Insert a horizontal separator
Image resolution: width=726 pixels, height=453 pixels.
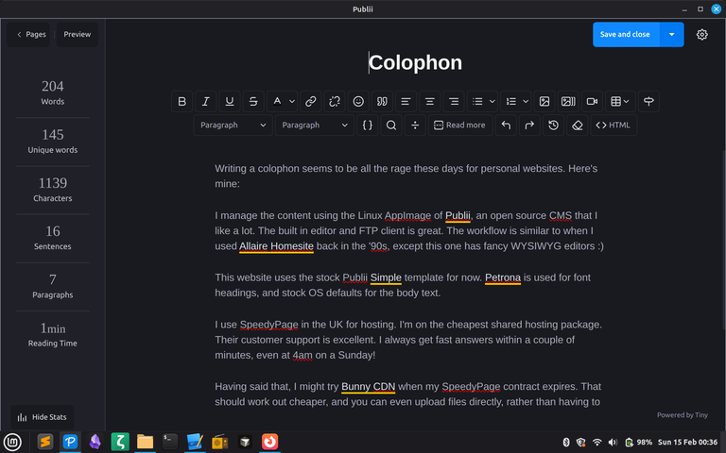coord(415,126)
